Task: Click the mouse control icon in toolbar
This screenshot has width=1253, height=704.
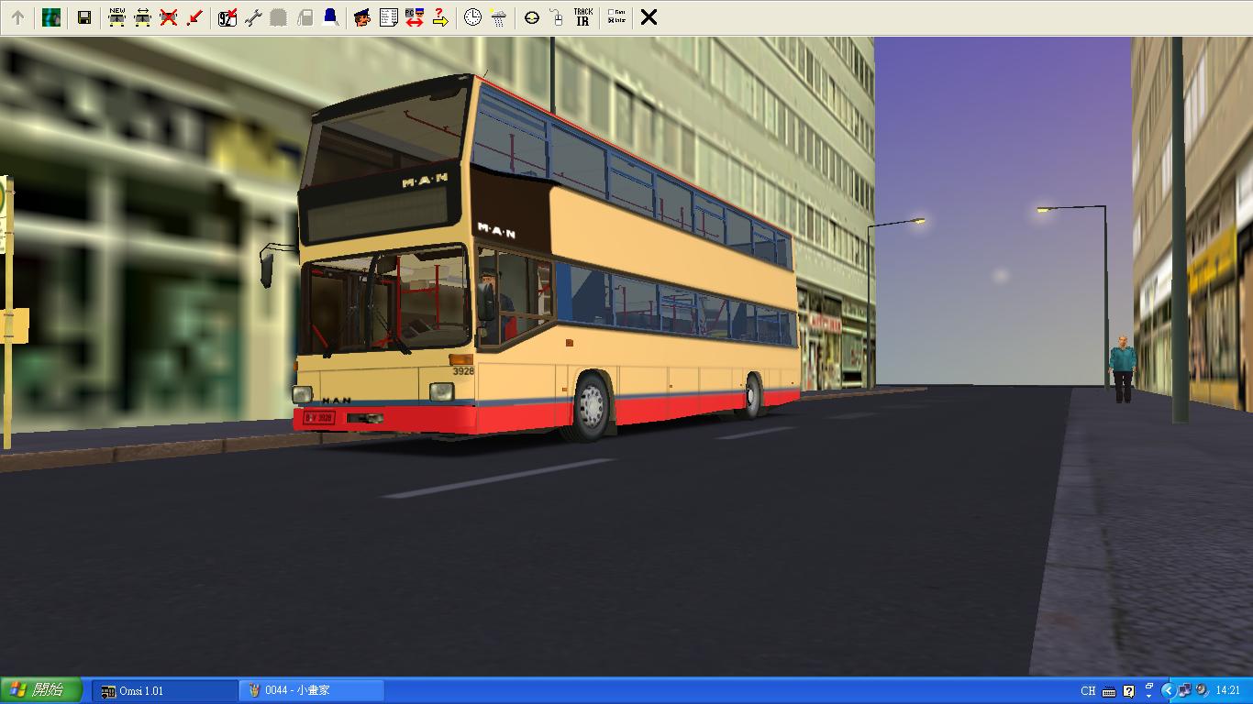Action: (557, 17)
